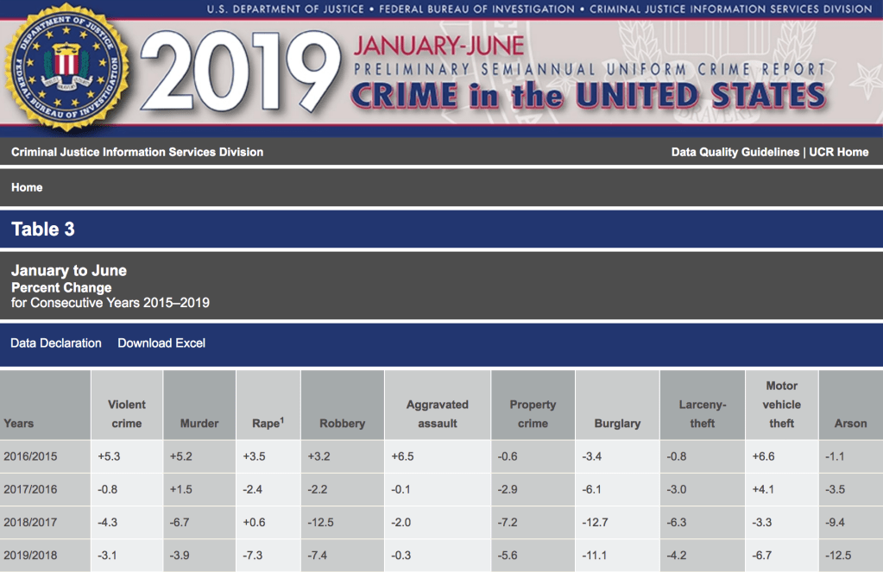Click the Years column header
The width and height of the screenshot is (883, 572).
(x=19, y=424)
